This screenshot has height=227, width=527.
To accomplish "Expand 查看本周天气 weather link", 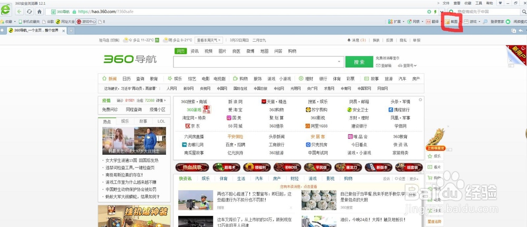I will click(x=209, y=40).
